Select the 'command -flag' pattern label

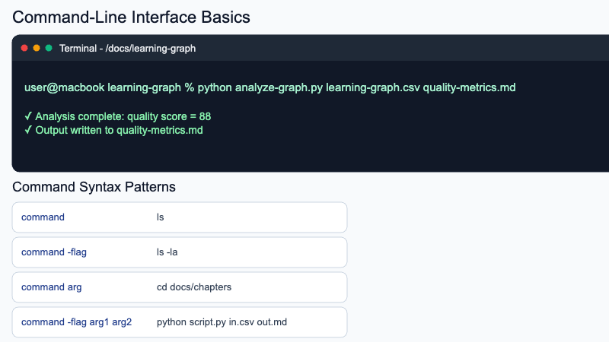[53, 252]
